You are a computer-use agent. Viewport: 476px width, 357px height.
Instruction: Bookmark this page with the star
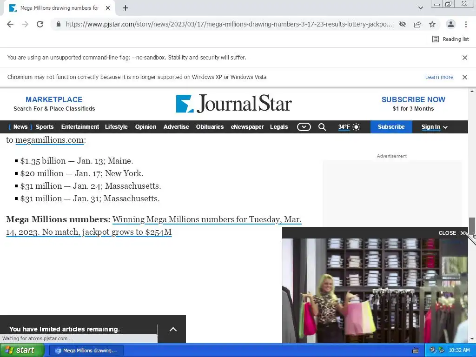click(x=432, y=24)
